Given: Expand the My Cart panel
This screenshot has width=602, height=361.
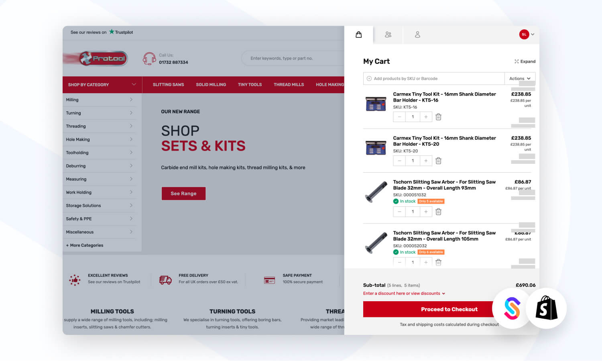Looking at the screenshot, I should [x=525, y=61].
